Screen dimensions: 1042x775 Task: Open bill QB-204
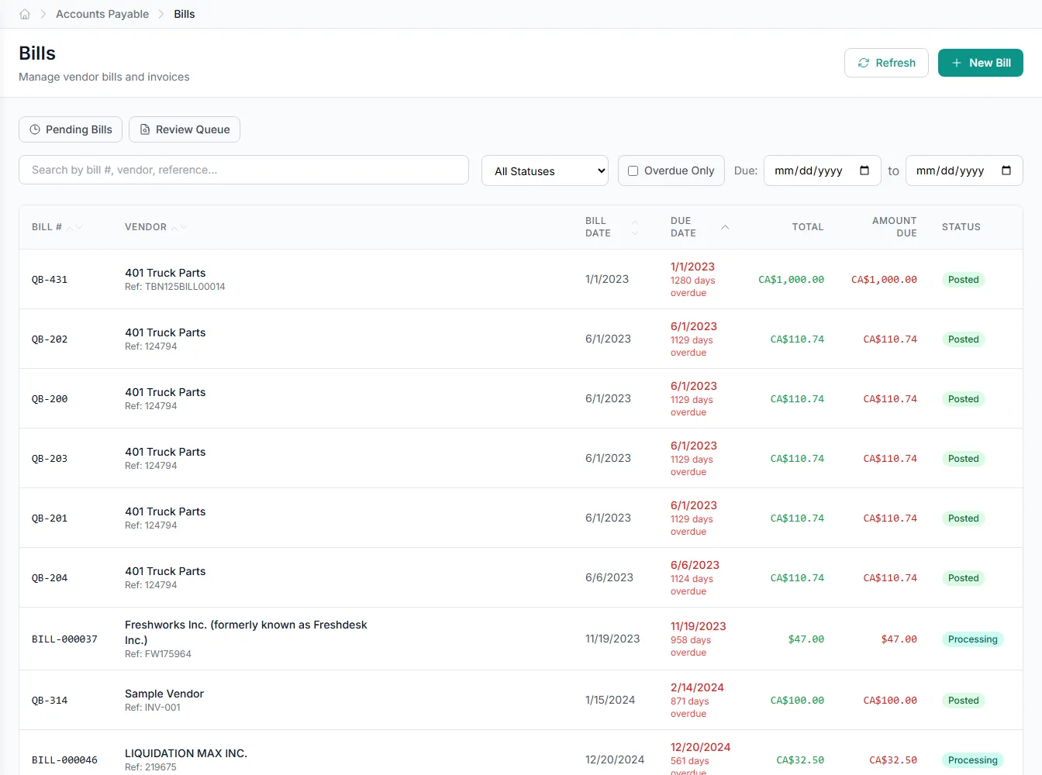(x=50, y=578)
